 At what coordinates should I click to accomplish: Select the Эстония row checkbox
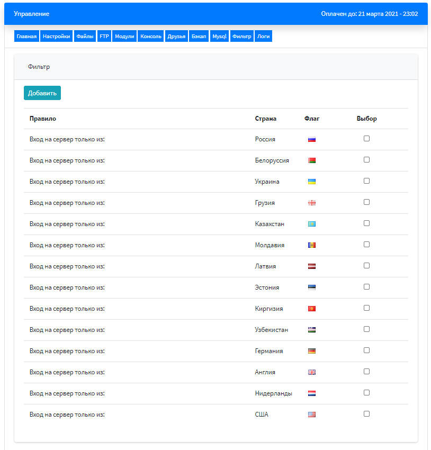click(366, 287)
